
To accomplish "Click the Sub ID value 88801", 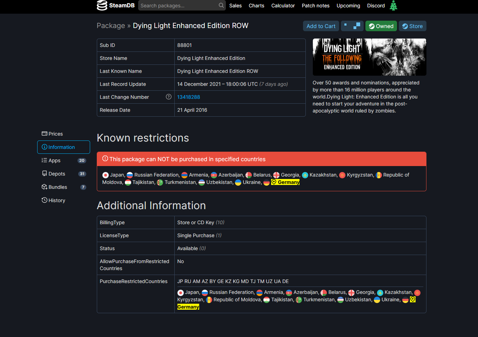I will click(x=184, y=45).
